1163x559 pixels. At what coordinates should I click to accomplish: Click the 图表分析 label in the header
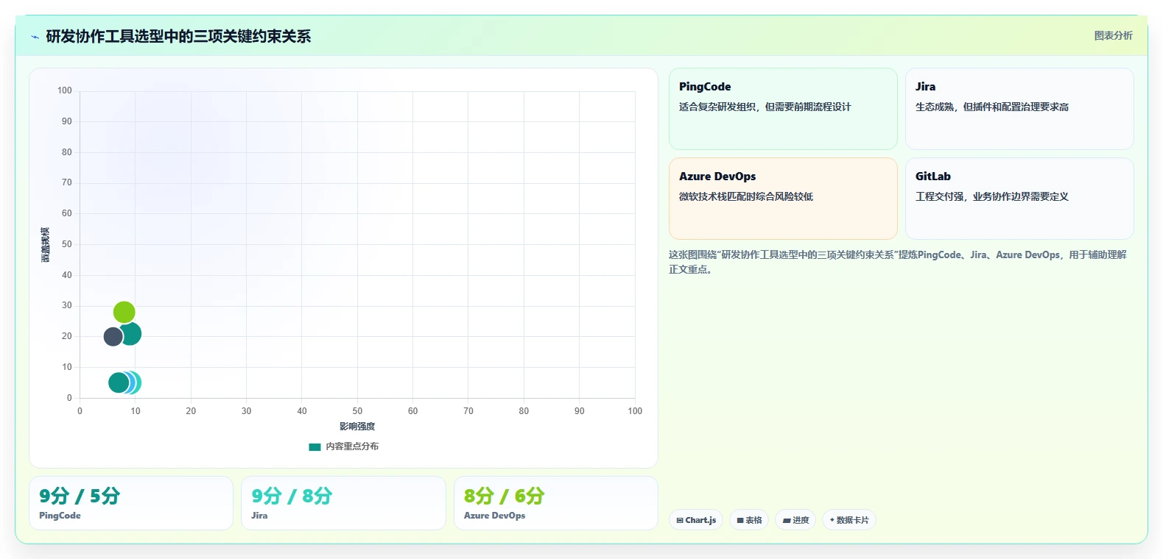[1113, 35]
